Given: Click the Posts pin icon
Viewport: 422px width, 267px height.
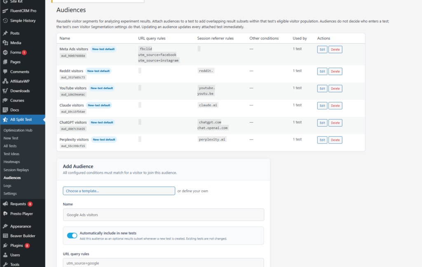Looking at the screenshot, I should [5, 33].
